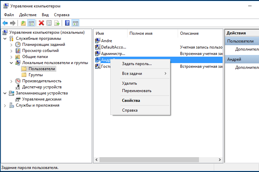
Task: Expand the Службы и приложения node
Action: [5, 105]
